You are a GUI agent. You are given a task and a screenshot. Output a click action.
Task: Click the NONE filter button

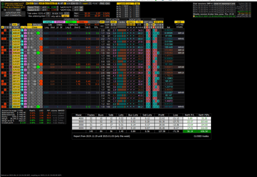tap(16, 28)
